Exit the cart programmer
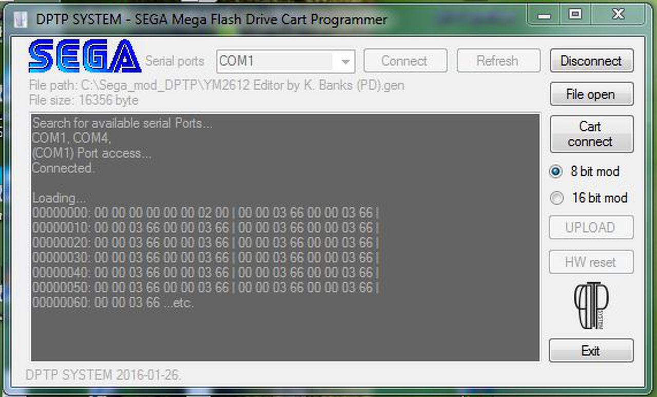 click(x=591, y=351)
